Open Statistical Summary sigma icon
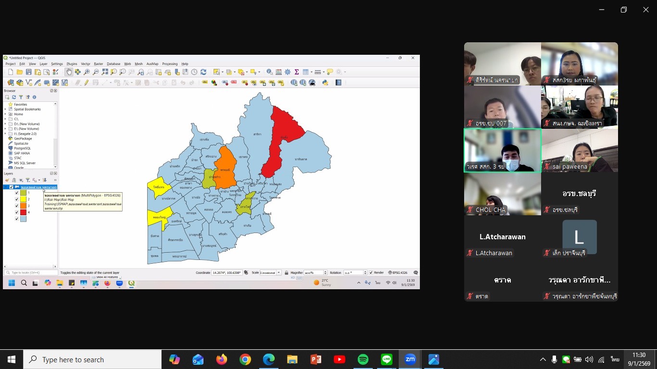 297,72
